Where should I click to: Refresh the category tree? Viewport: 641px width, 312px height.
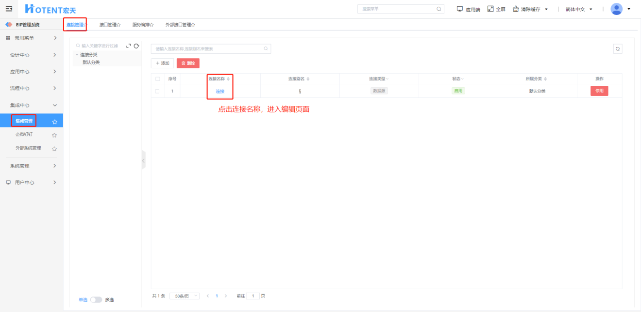click(136, 46)
